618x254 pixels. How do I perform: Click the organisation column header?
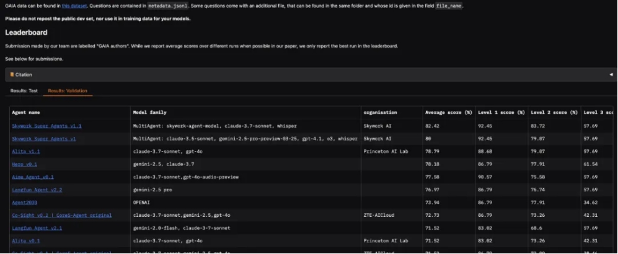click(x=380, y=112)
